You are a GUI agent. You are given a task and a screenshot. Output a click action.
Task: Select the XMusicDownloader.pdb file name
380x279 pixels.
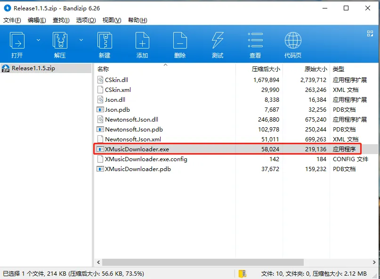138,169
